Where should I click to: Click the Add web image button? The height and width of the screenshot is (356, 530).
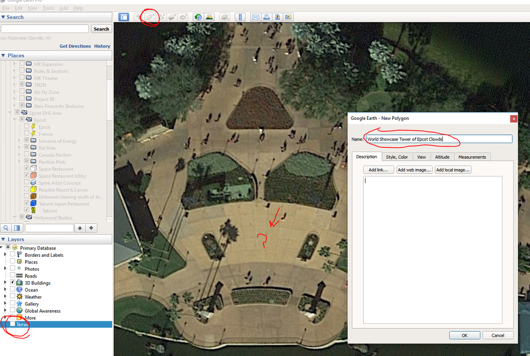pos(414,170)
